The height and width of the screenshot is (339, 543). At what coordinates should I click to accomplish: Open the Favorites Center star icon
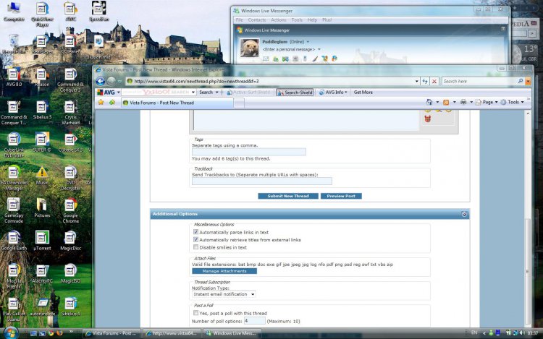tap(101, 103)
